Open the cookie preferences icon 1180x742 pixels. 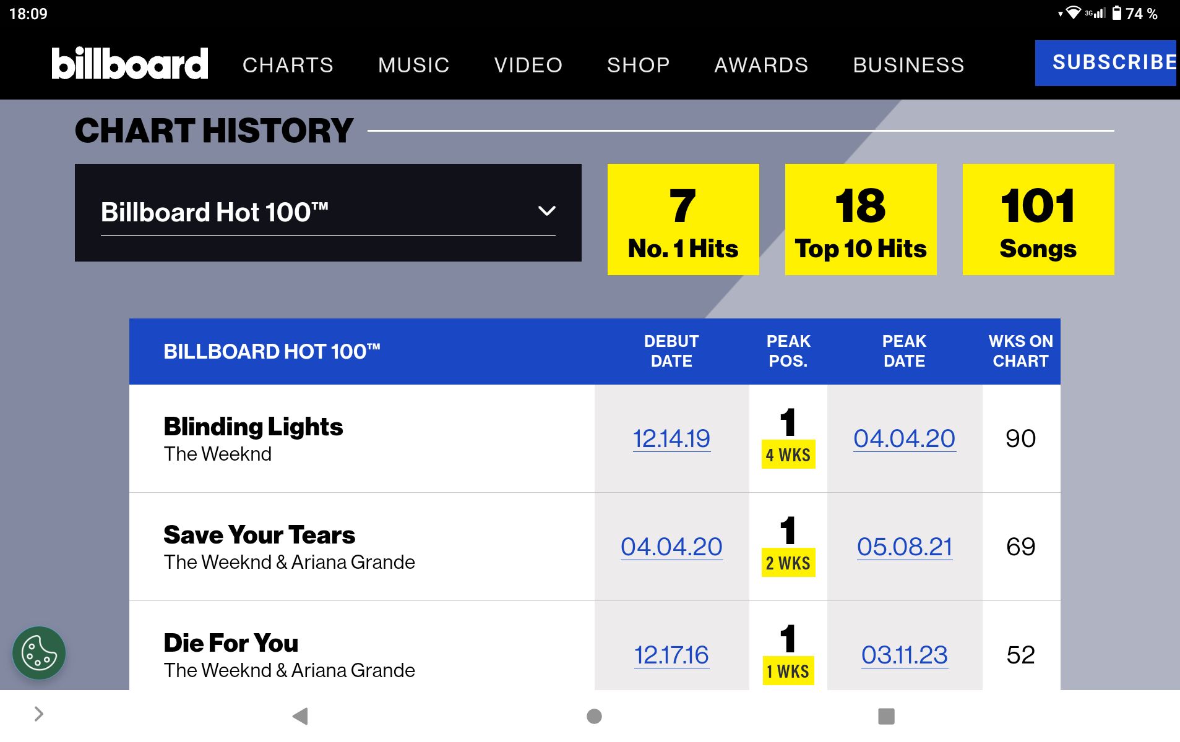(x=39, y=653)
